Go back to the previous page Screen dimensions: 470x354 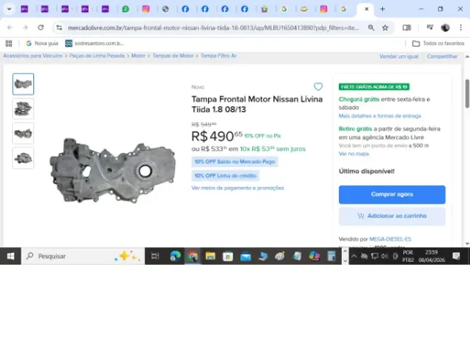[x=10, y=28]
